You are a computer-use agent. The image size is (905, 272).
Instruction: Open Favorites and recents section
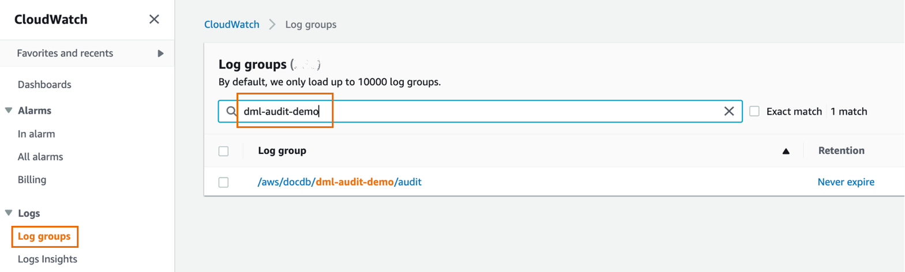(x=65, y=53)
